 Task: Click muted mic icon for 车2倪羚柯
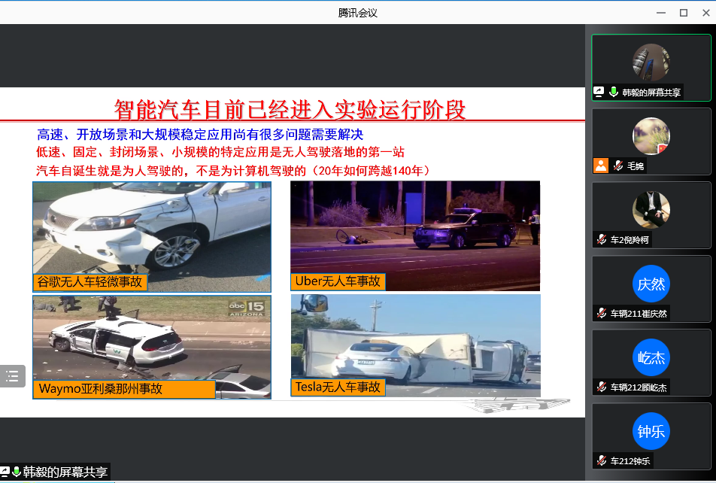(x=602, y=239)
